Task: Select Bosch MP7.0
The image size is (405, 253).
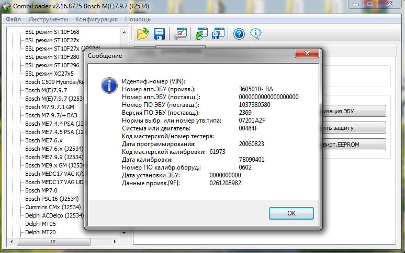Action: click(x=41, y=191)
